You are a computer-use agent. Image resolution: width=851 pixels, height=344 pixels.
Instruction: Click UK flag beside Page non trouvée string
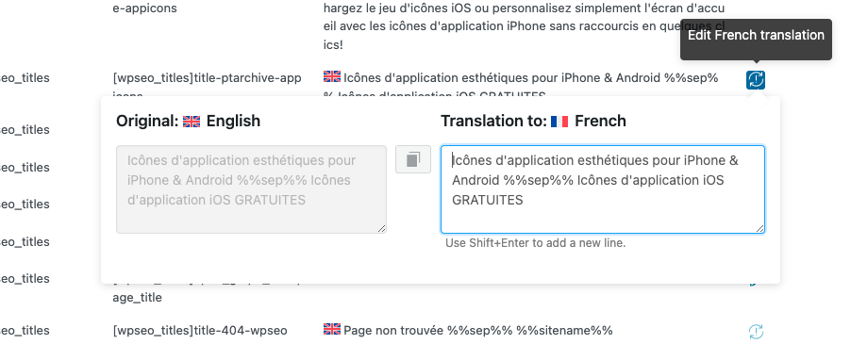point(331,329)
